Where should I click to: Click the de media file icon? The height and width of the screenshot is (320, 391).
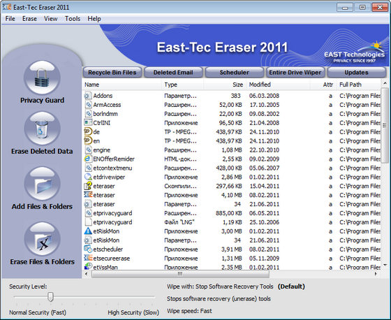click(88, 131)
